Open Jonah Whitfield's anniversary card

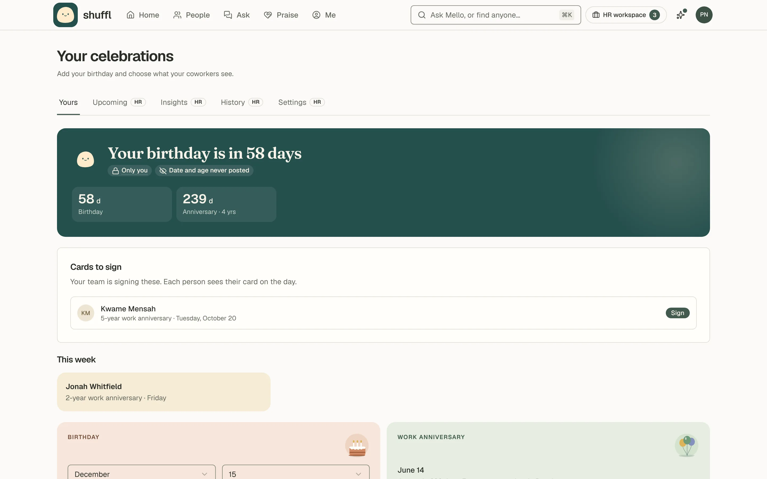(x=164, y=392)
